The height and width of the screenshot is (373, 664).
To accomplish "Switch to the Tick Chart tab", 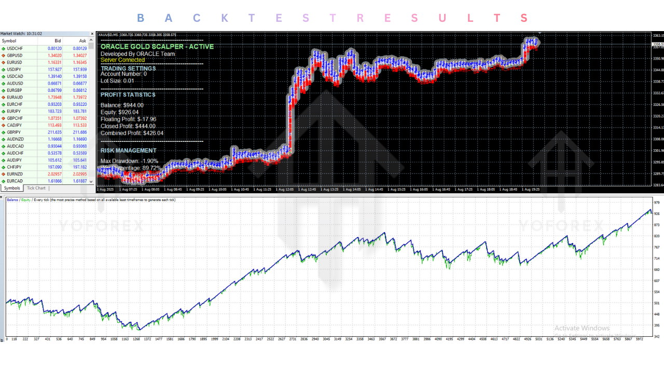I will coord(36,188).
